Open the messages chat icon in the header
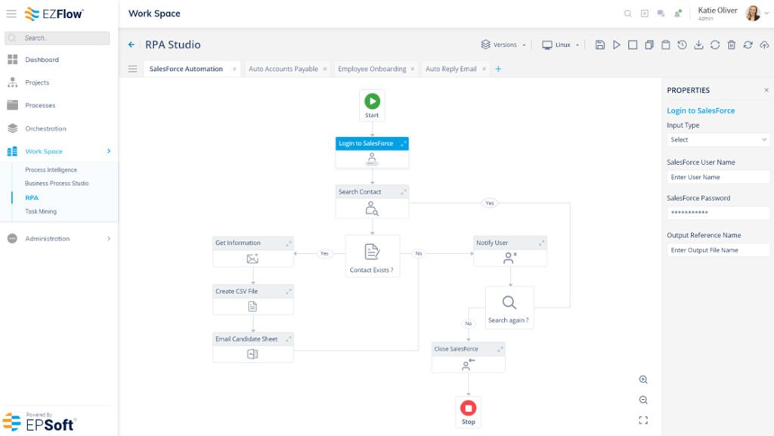This screenshot has height=436, width=774. tap(660, 13)
